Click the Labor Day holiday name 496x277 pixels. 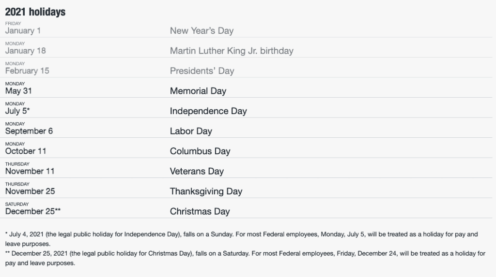pos(191,131)
